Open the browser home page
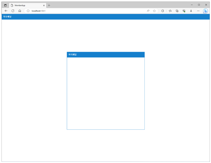Image resolution: width=211 pixels, height=163 pixels. (x=20, y=11)
